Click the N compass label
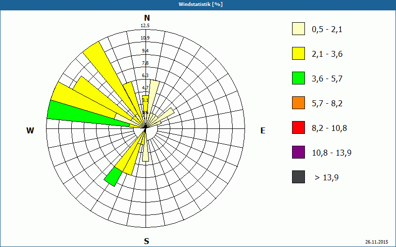 (x=147, y=18)
